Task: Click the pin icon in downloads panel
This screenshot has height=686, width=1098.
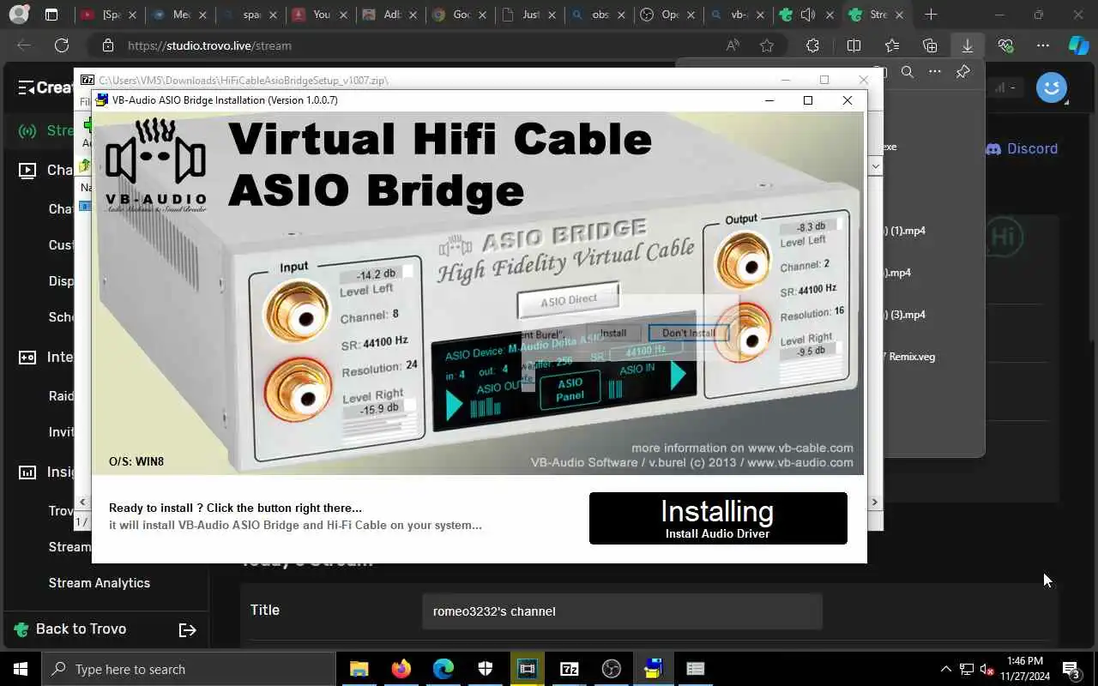Action: coord(962,72)
